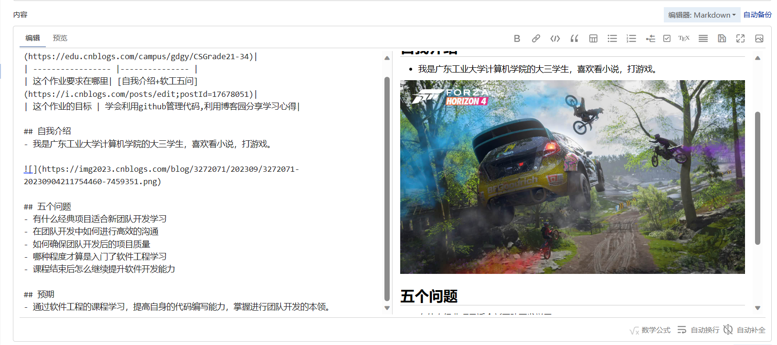Screen dimensions: 777x345
Task: Toggle 自动补全 autocomplete
Action: [744, 330]
